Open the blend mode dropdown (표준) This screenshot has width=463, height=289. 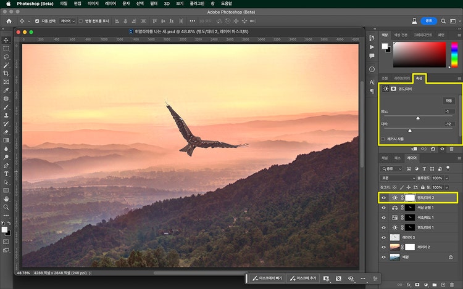point(399,177)
